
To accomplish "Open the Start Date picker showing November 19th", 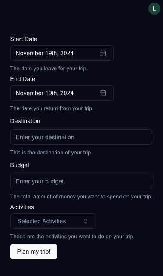I will pyautogui.click(x=62, y=53).
